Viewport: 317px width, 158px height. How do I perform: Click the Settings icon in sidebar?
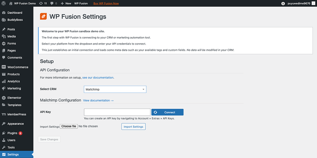coord(4,155)
